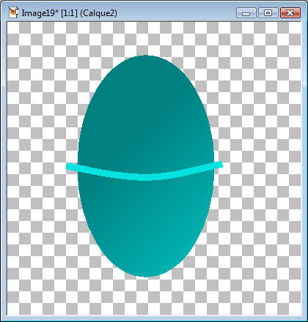Click the transparent checkerboard area above the ellipse
Image resolution: width=308 pixels, height=322 pixels.
[146, 38]
